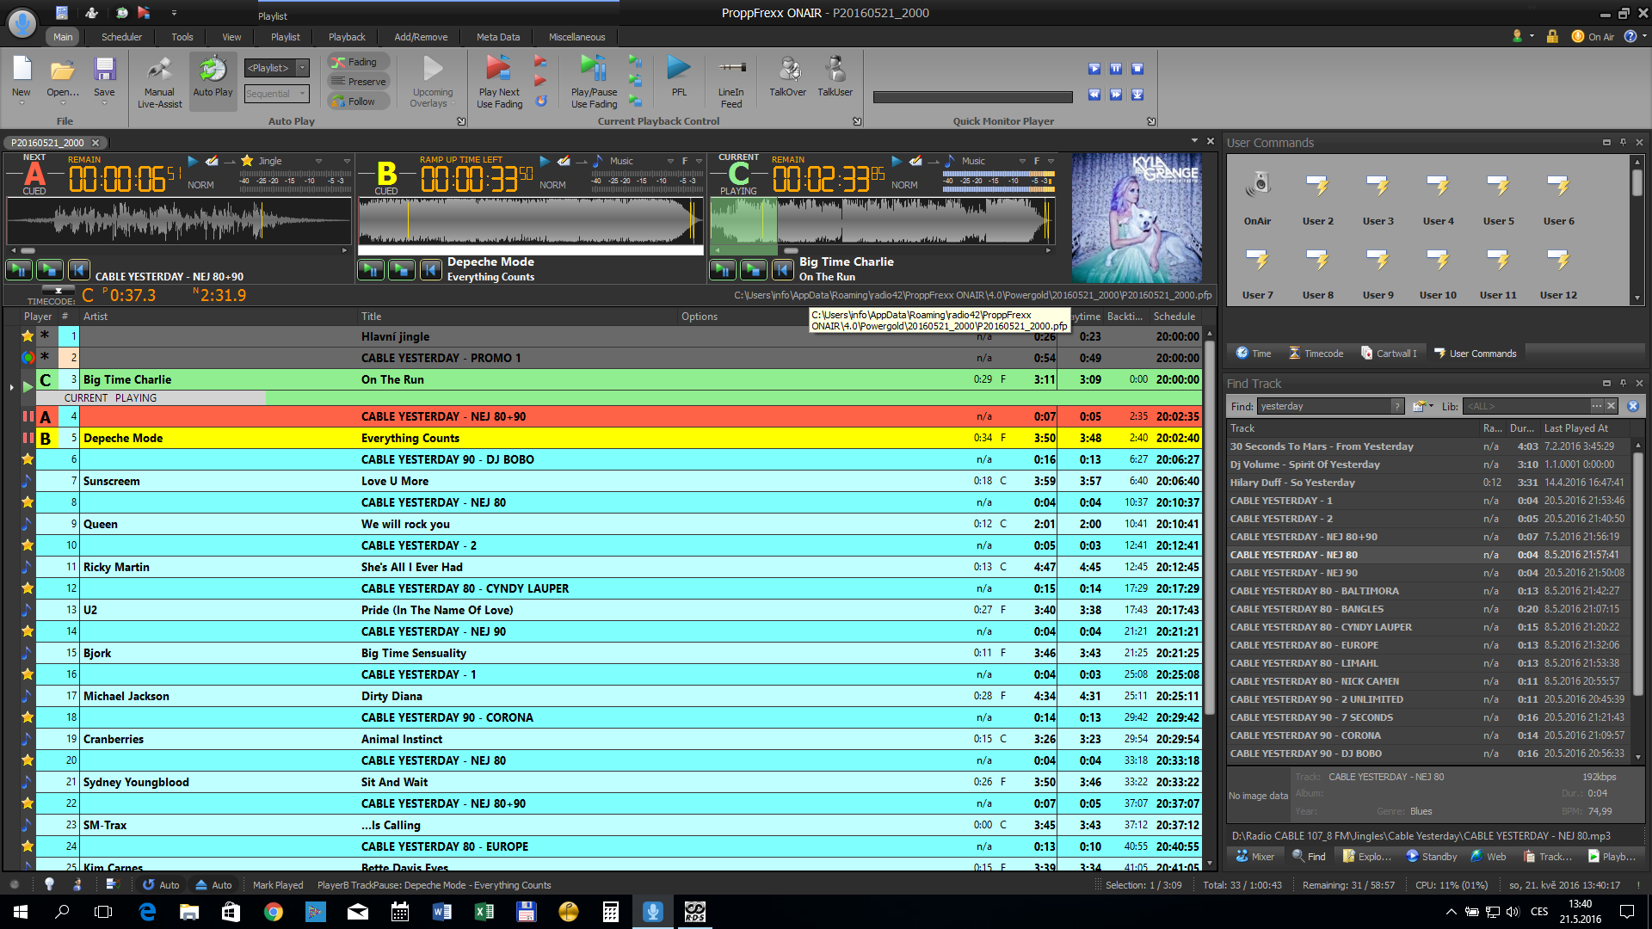Open Upcoming Overlays
The image size is (1652, 929).
433,82
